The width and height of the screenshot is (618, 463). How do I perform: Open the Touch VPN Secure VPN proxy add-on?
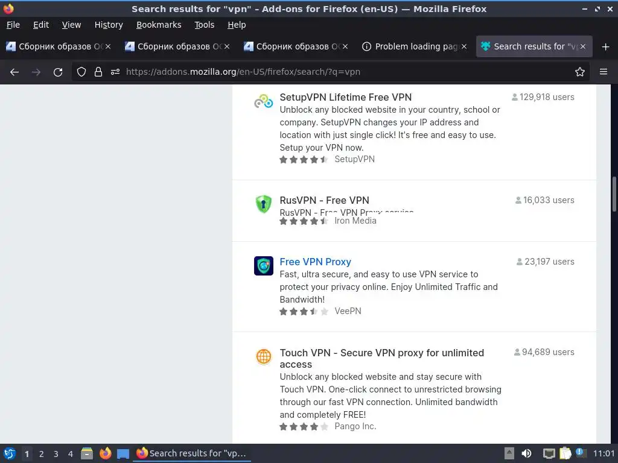[x=381, y=358]
